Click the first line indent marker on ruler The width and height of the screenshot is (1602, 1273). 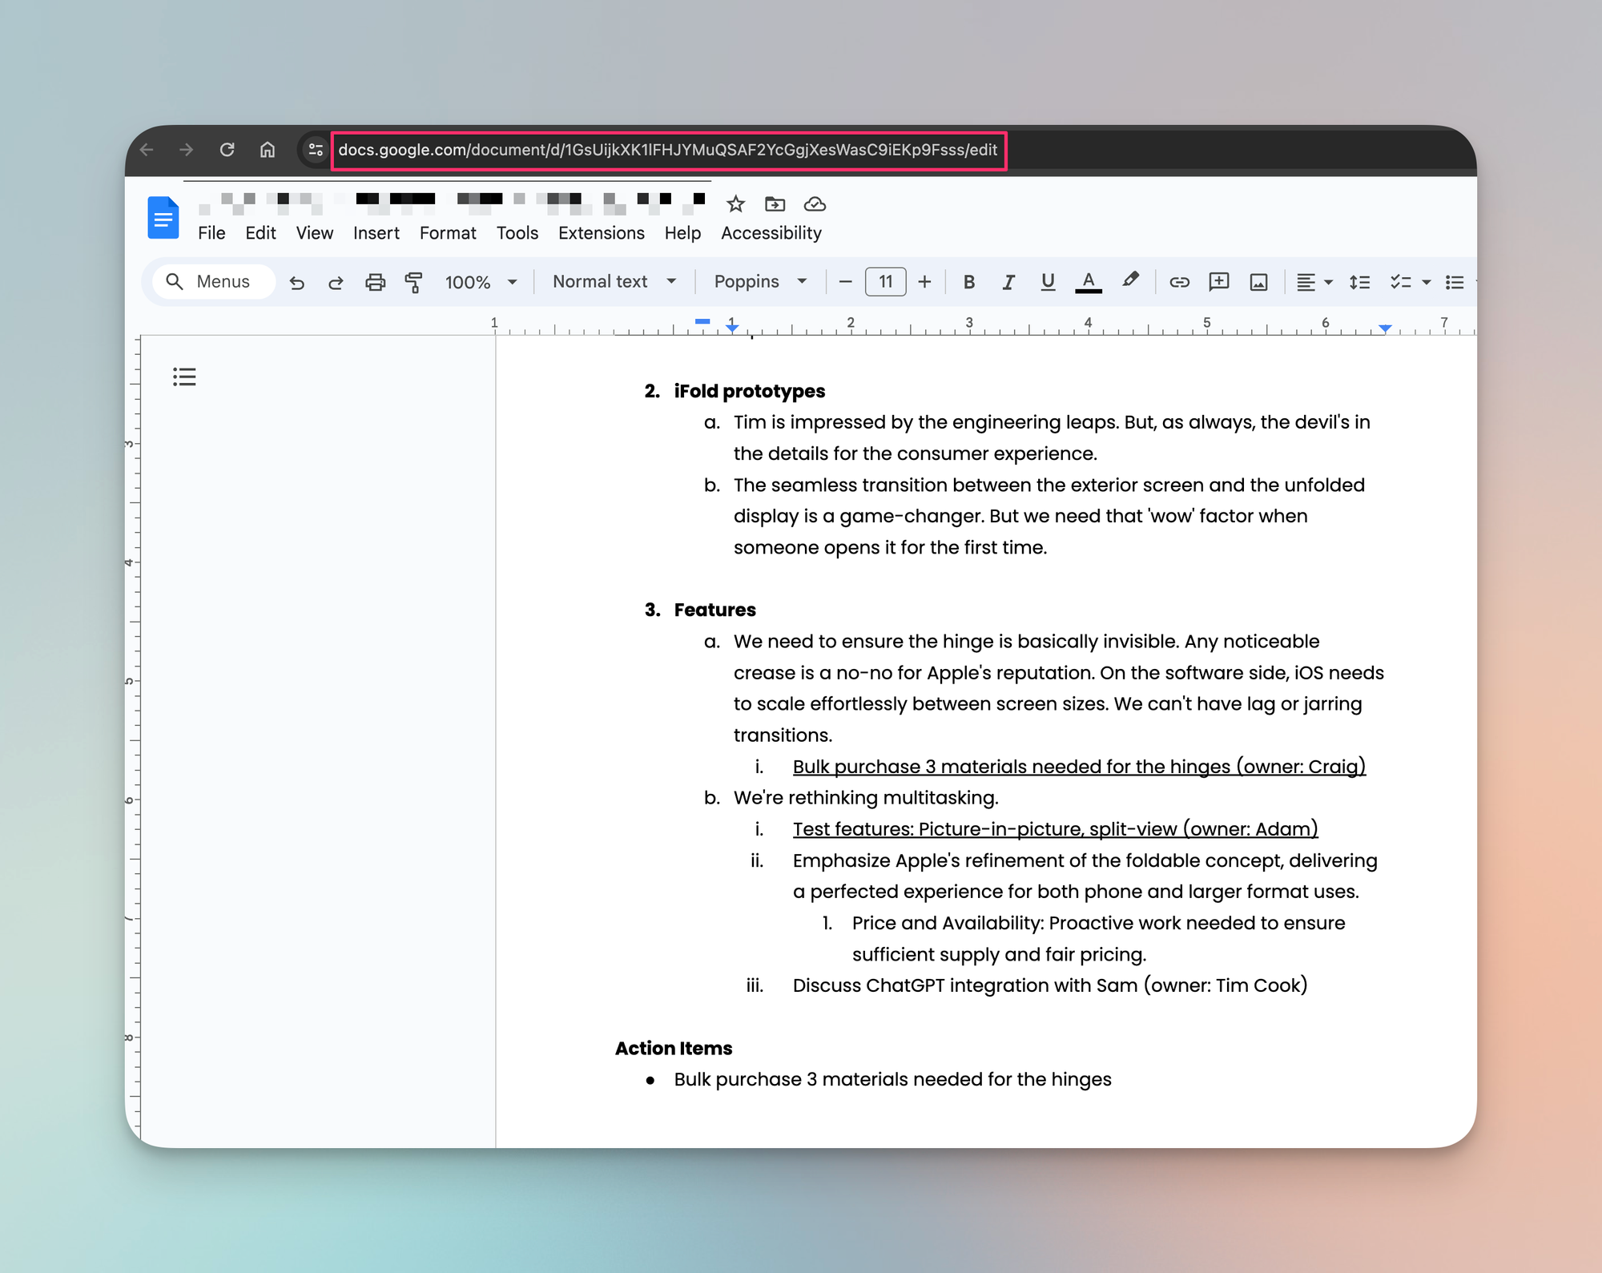point(702,321)
